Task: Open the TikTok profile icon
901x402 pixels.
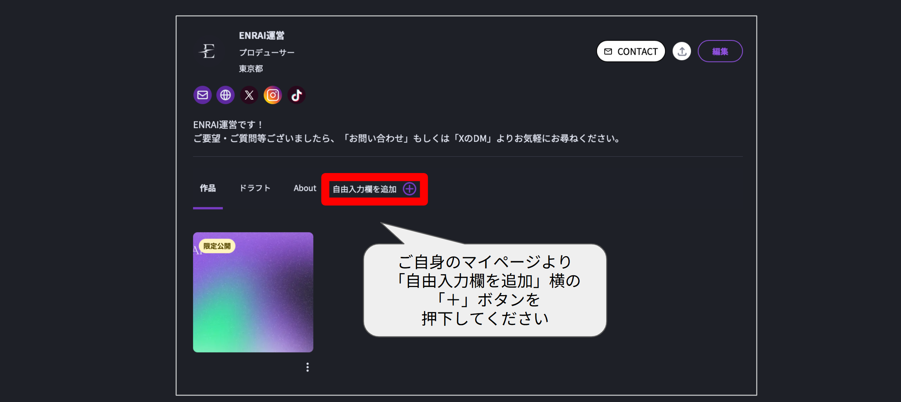Action: pos(297,95)
